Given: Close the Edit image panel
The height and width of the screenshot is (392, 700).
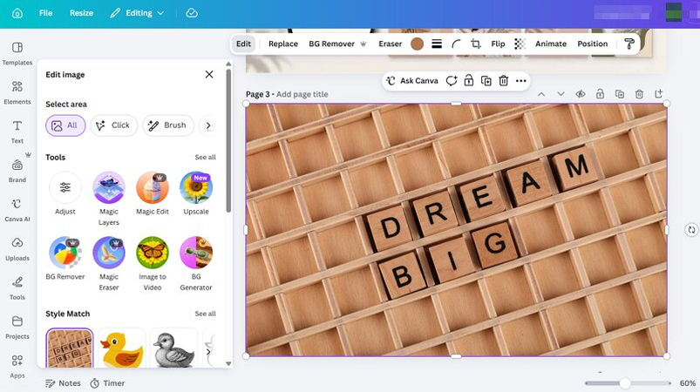Looking at the screenshot, I should pyautogui.click(x=209, y=74).
